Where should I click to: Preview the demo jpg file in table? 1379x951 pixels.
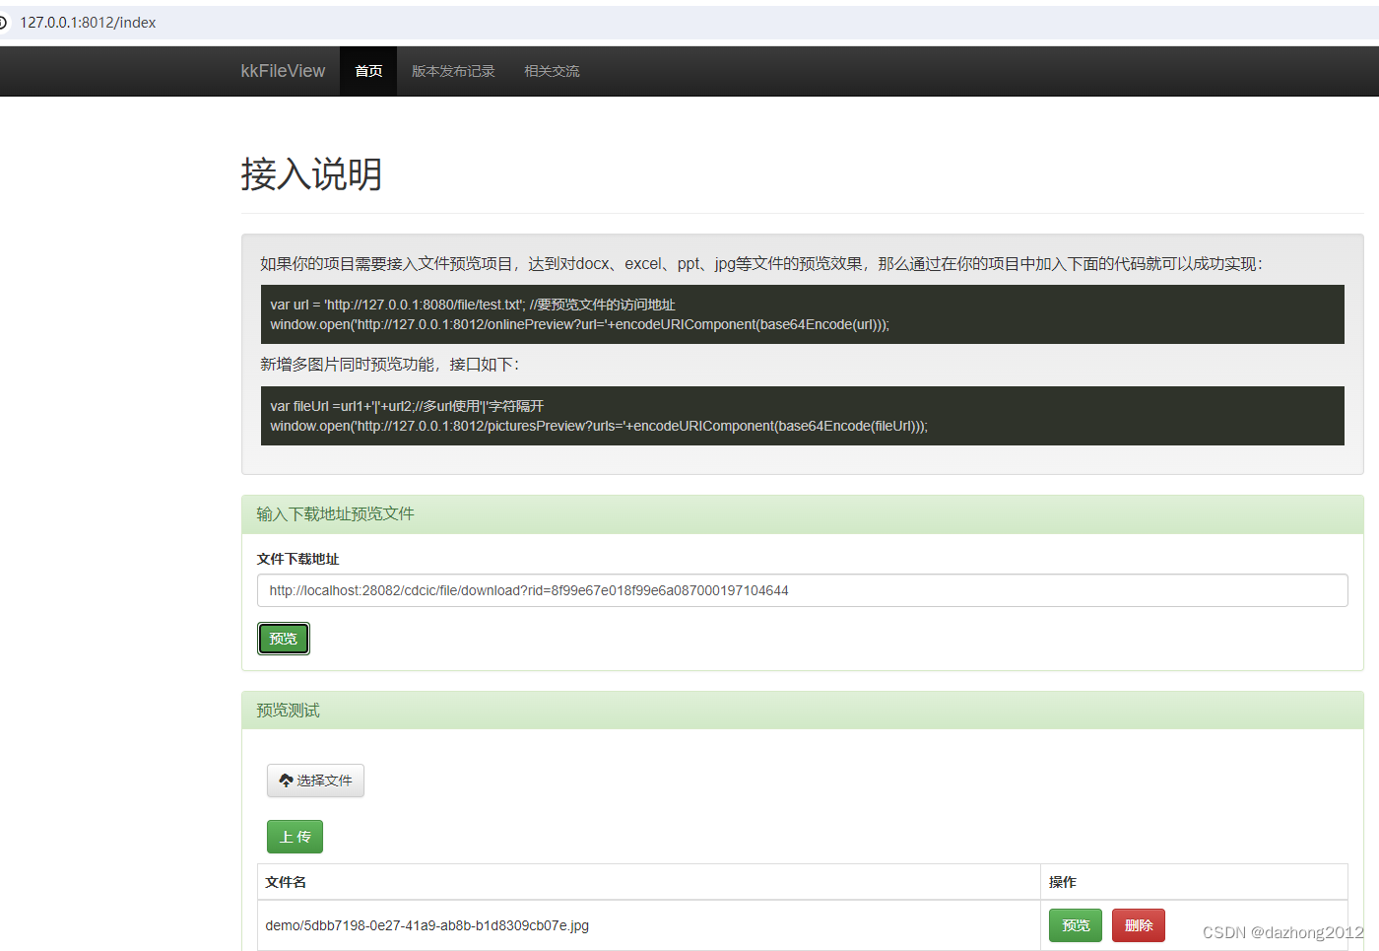[1075, 924]
